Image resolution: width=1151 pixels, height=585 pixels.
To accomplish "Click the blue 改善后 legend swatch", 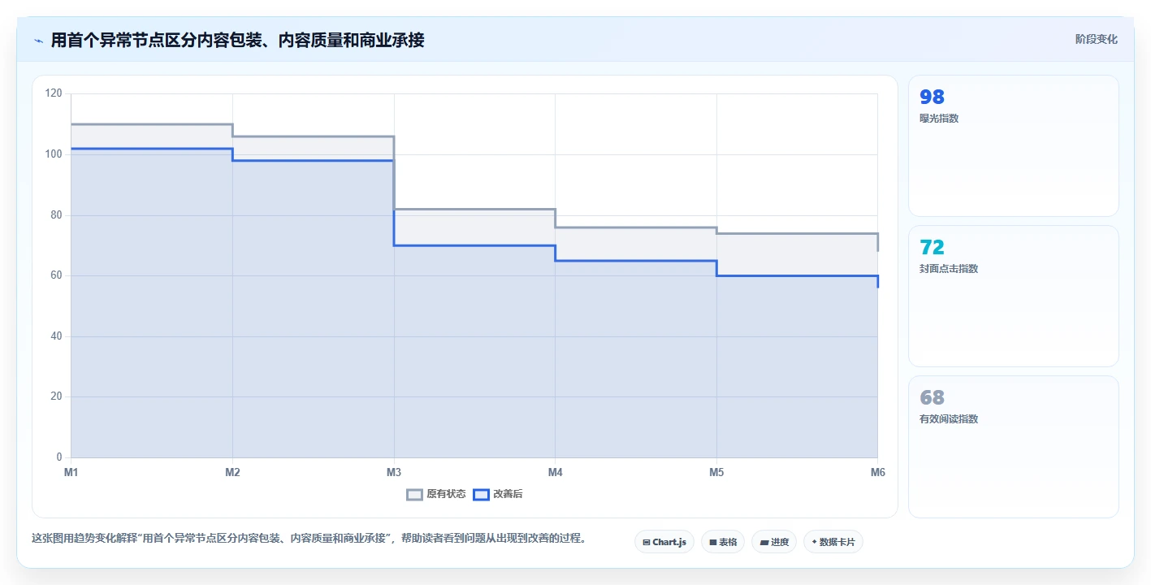I will [481, 494].
